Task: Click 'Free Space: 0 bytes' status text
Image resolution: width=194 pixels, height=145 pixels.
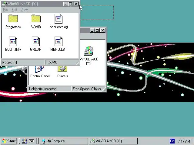Action: coord(87,89)
